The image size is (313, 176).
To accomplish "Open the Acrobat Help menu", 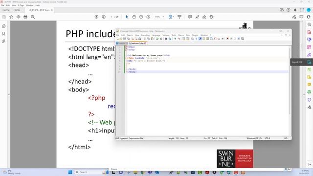I will tap(38, 5).
